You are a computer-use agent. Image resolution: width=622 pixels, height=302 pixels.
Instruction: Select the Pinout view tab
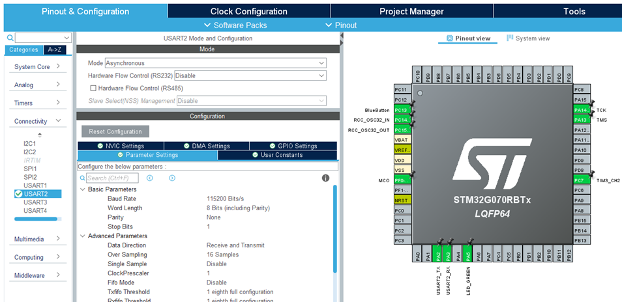(468, 38)
